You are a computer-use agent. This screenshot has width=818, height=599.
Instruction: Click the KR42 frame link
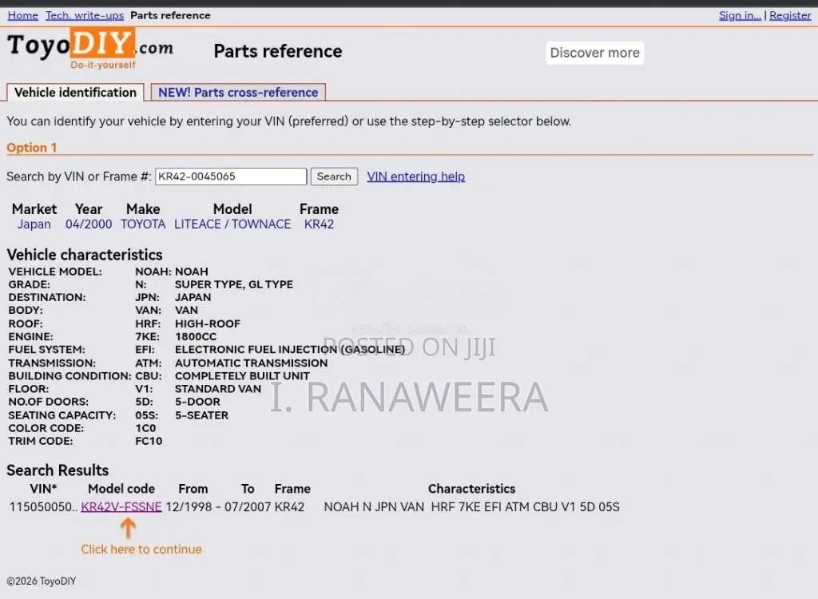(x=319, y=224)
